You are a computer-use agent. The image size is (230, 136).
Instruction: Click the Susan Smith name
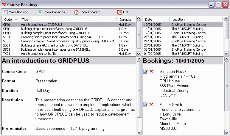[171, 105]
